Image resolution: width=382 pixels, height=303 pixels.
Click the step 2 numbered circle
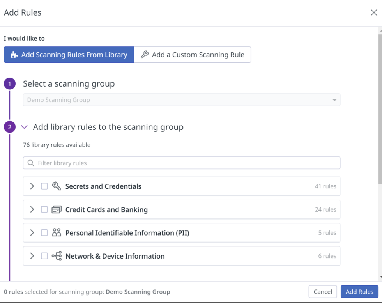[9, 127]
